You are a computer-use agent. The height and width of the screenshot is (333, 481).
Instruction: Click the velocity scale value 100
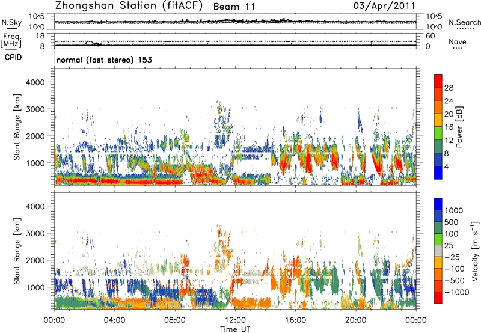452,234
